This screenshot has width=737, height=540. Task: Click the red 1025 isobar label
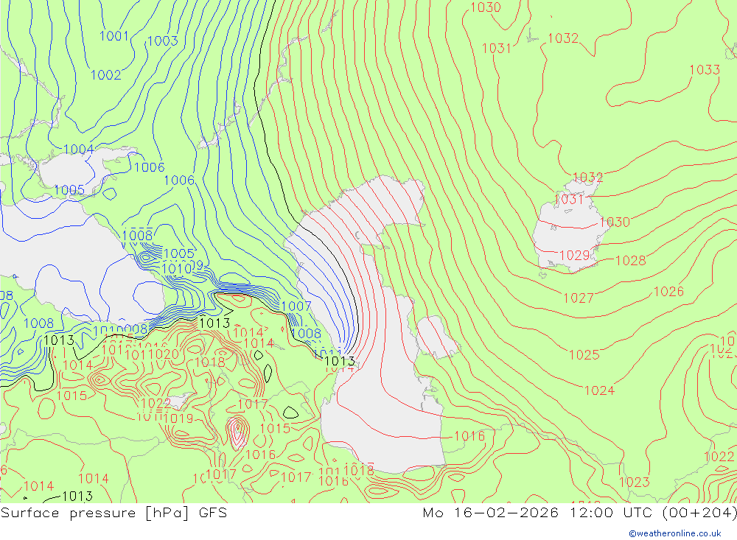click(x=584, y=355)
